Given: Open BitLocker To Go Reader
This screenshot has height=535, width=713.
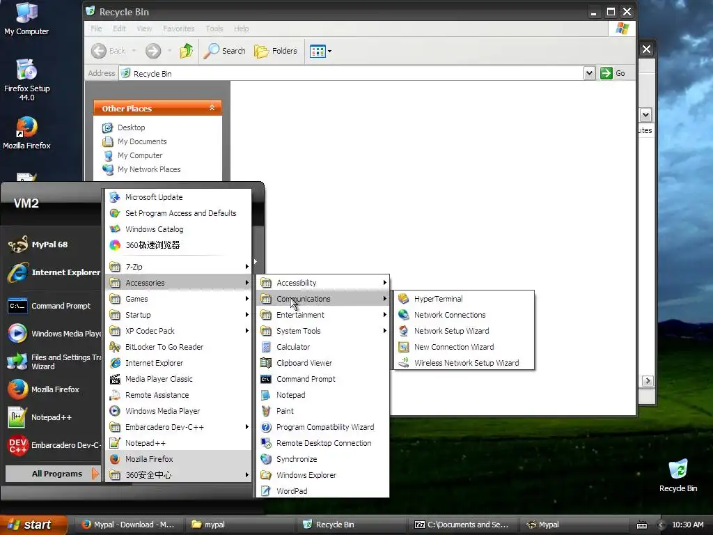Looking at the screenshot, I should point(178,347).
